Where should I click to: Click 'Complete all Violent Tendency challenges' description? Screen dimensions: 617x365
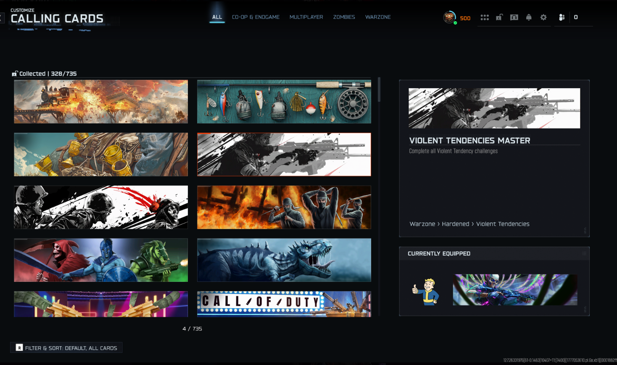tap(453, 151)
